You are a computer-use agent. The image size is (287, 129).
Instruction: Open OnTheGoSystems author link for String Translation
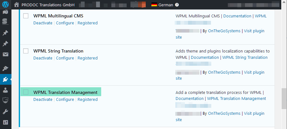[224, 72]
